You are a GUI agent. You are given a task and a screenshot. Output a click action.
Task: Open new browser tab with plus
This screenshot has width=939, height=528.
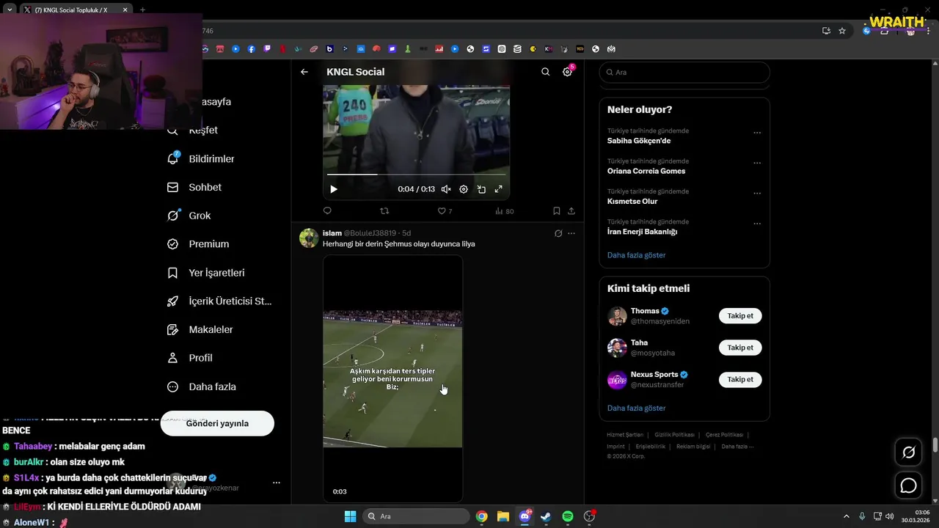[x=142, y=10]
